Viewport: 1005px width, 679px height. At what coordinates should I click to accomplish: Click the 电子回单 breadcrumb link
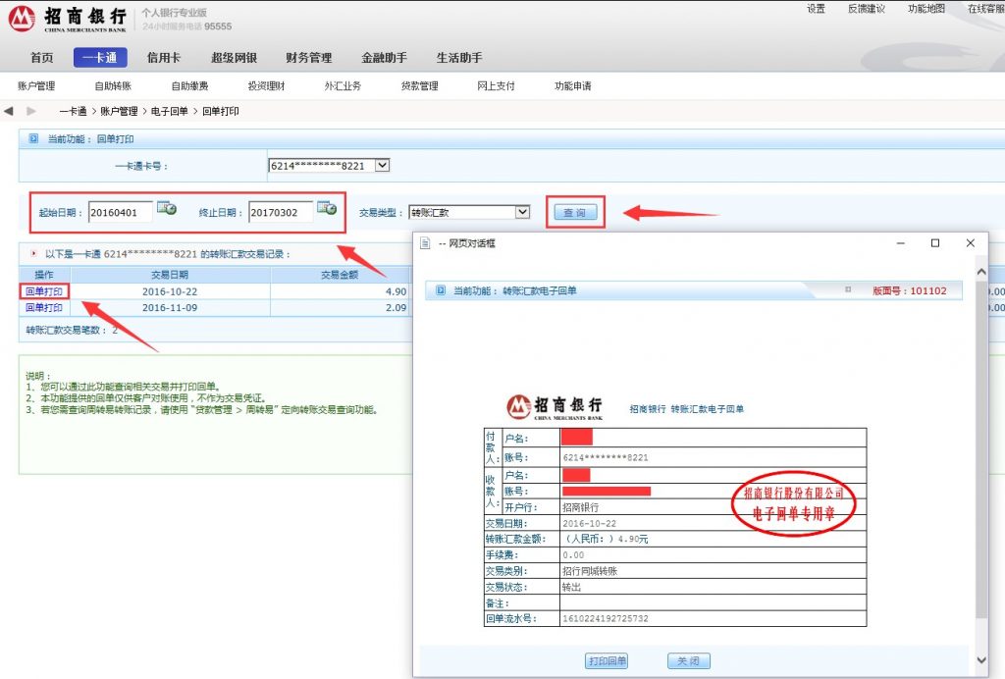pos(169,111)
